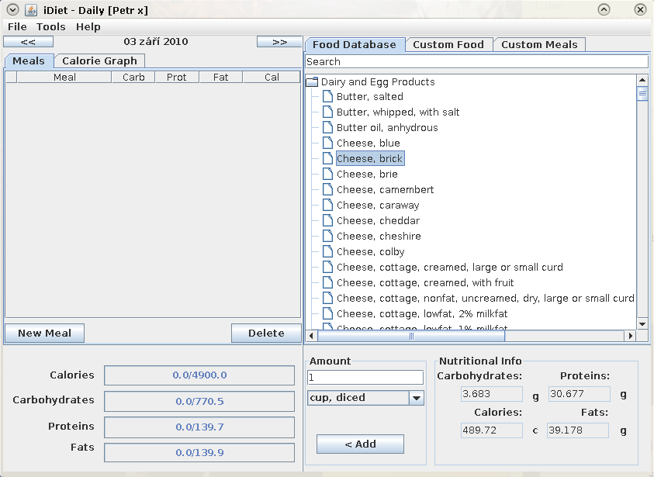Select Cheese, colby entry

370,252
